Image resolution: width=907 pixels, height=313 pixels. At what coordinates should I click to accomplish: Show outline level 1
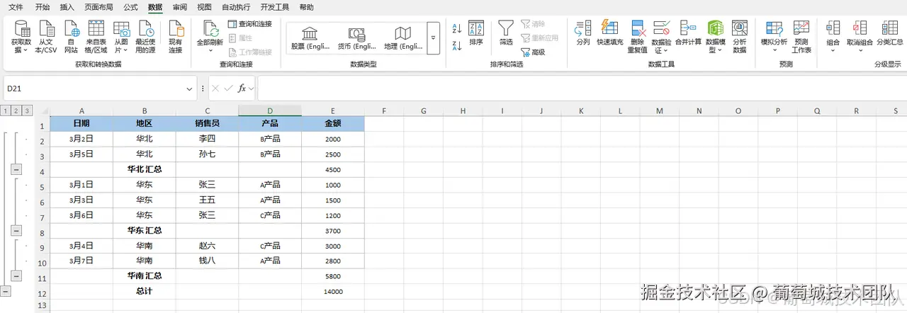(6, 110)
